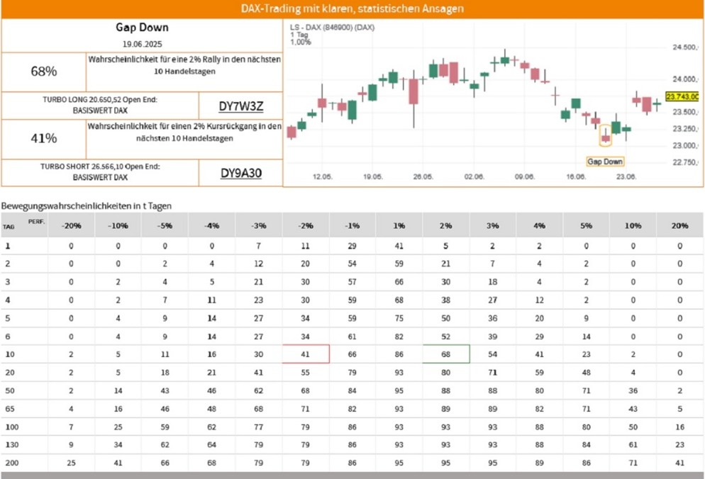Image resolution: width=705 pixels, height=479 pixels.
Task: Click row label 65 in the TAG column
Action: click(x=10, y=409)
